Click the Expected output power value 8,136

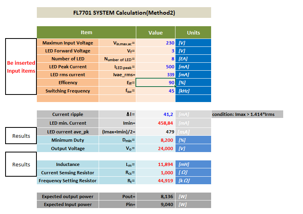[x=156, y=197]
